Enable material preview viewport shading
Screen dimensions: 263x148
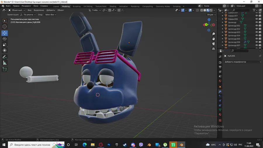pyautogui.click(x=208, y=10)
